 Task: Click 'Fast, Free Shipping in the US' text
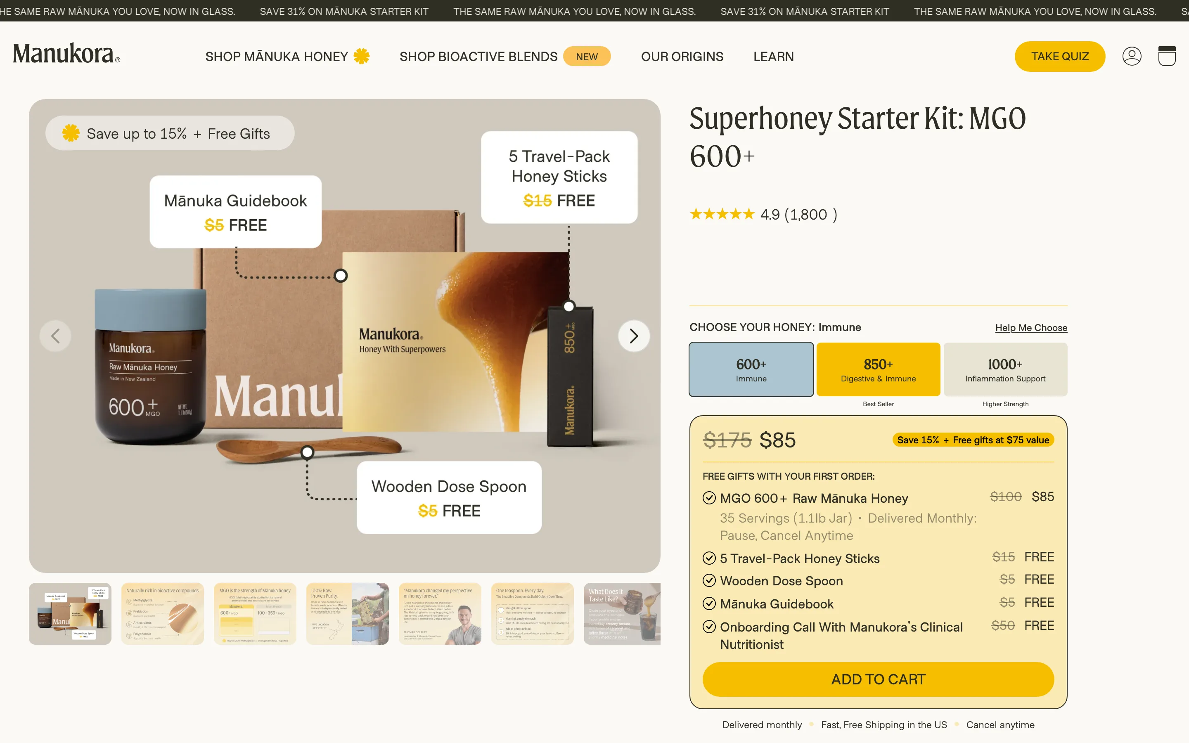pyautogui.click(x=884, y=725)
